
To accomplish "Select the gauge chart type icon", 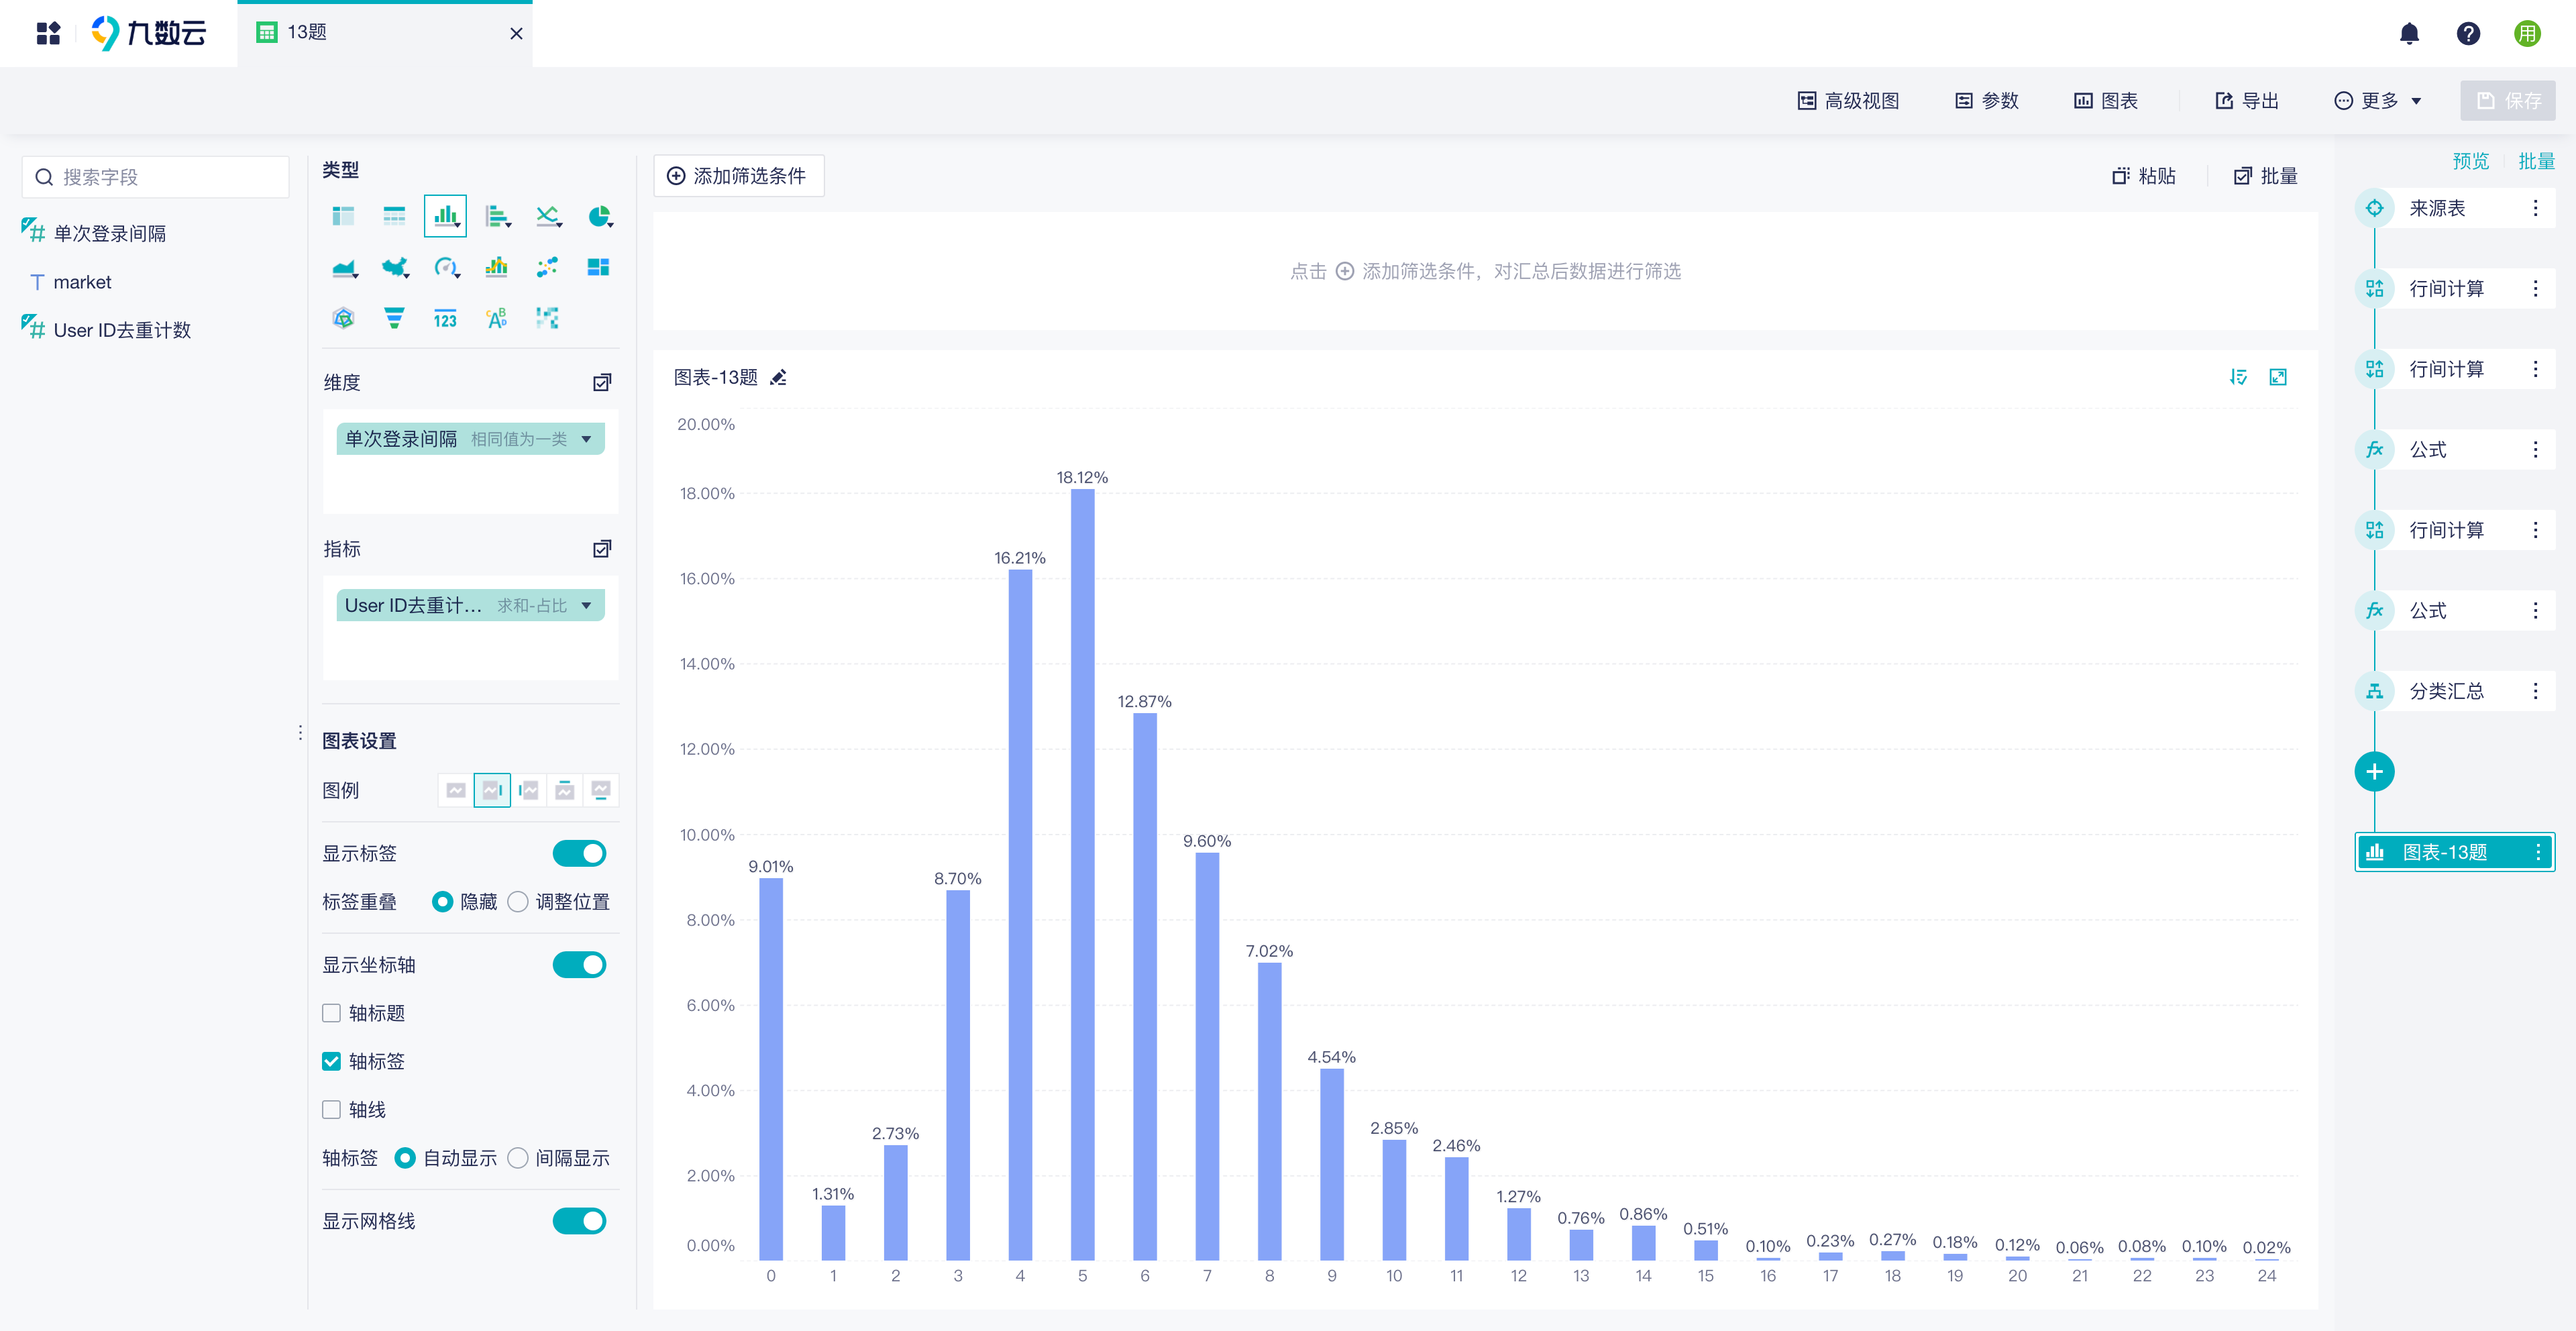I will 446,267.
